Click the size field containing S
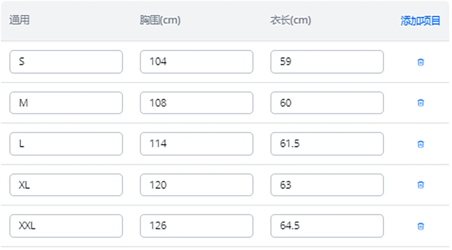The height and width of the screenshot is (250, 452). pos(66,62)
